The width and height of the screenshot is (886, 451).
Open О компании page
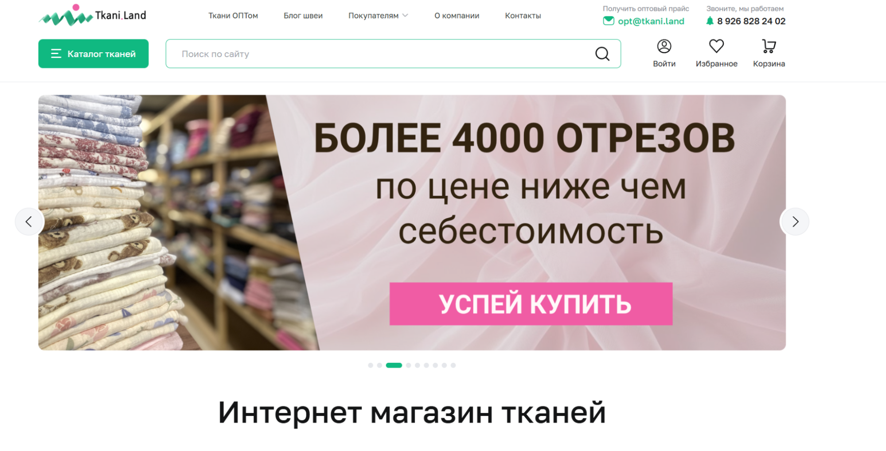tap(457, 16)
